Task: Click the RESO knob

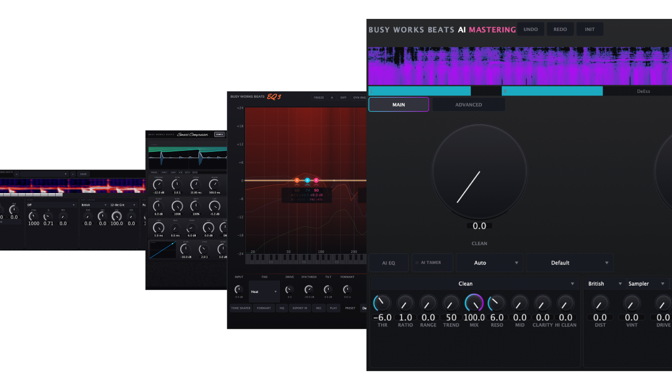Action: (497, 303)
